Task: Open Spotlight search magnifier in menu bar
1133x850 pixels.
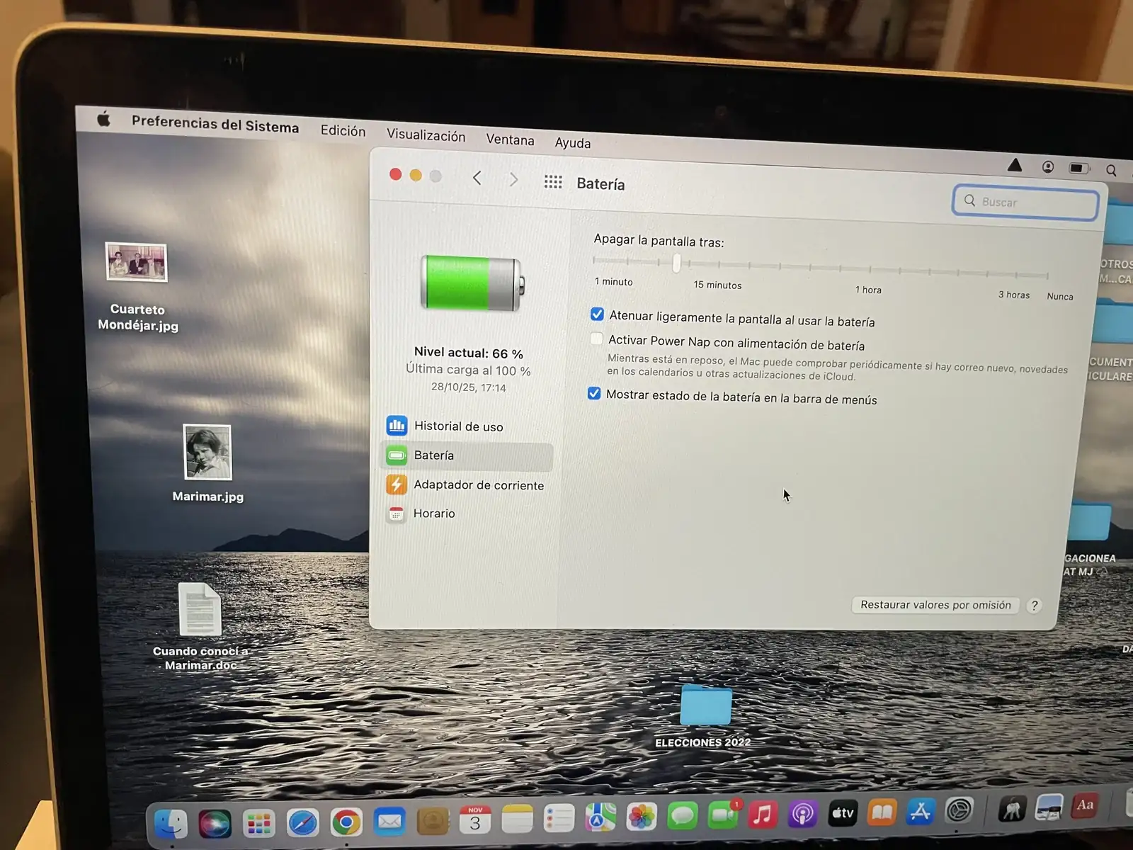Action: (1111, 170)
